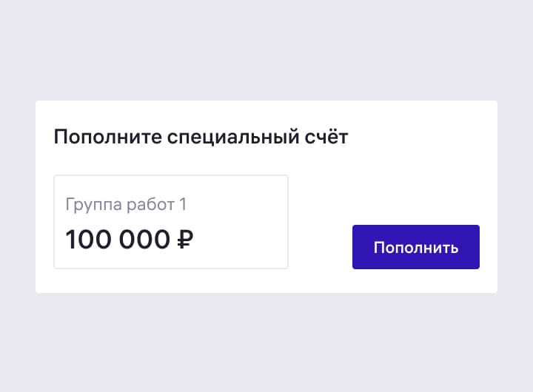Click the white text on the purple button
This screenshot has height=392, width=533.
click(416, 247)
